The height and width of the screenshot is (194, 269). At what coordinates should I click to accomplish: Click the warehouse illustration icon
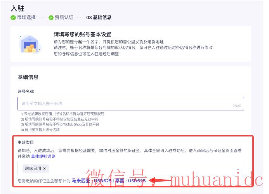pos(30,44)
